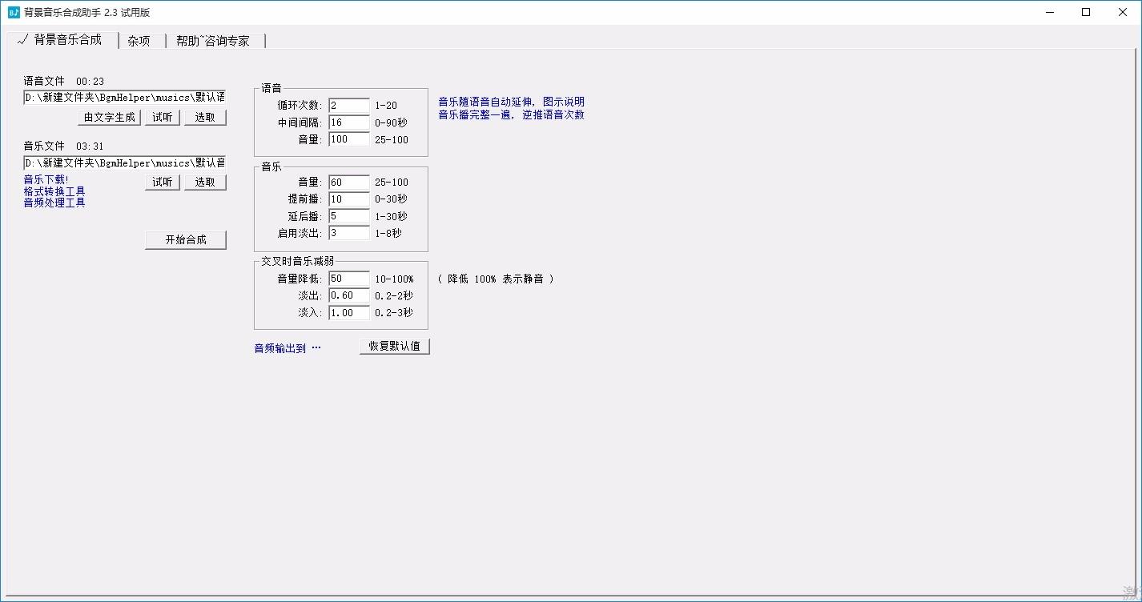Click the range label 1-30秒
The width and height of the screenshot is (1142, 602).
(391, 216)
